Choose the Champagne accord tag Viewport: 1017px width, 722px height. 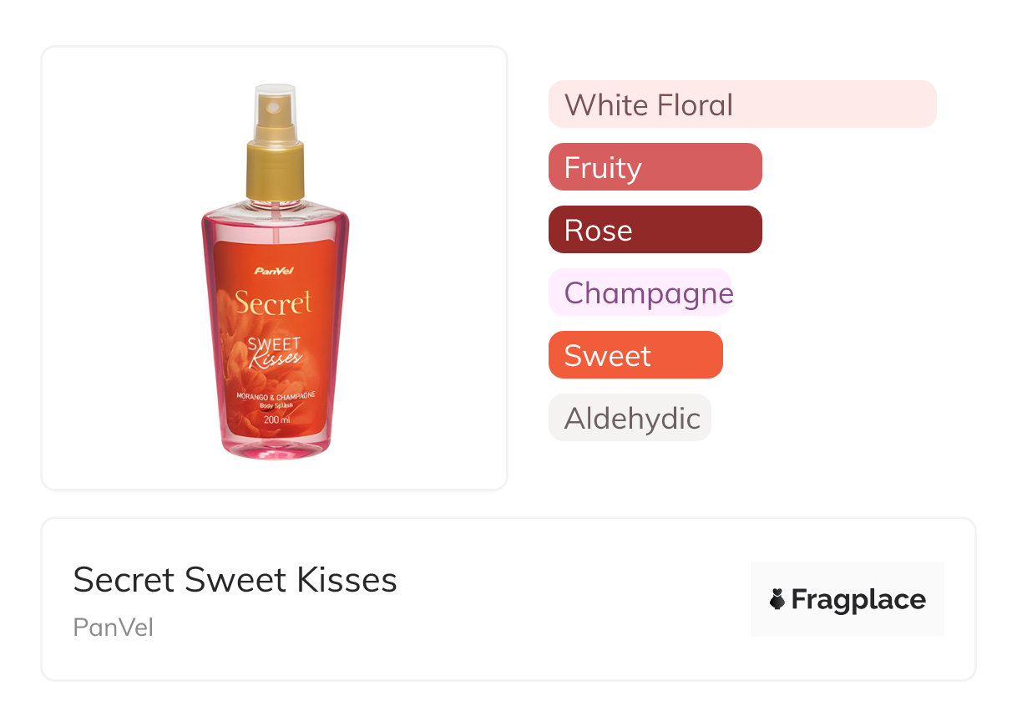click(x=640, y=292)
